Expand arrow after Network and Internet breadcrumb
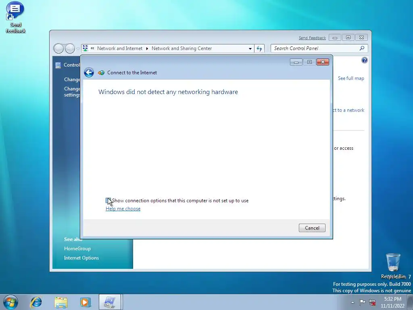This screenshot has width=413, height=310. [x=147, y=48]
